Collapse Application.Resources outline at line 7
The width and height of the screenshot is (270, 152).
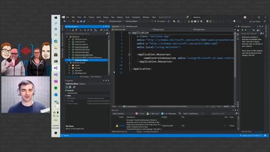130,54
